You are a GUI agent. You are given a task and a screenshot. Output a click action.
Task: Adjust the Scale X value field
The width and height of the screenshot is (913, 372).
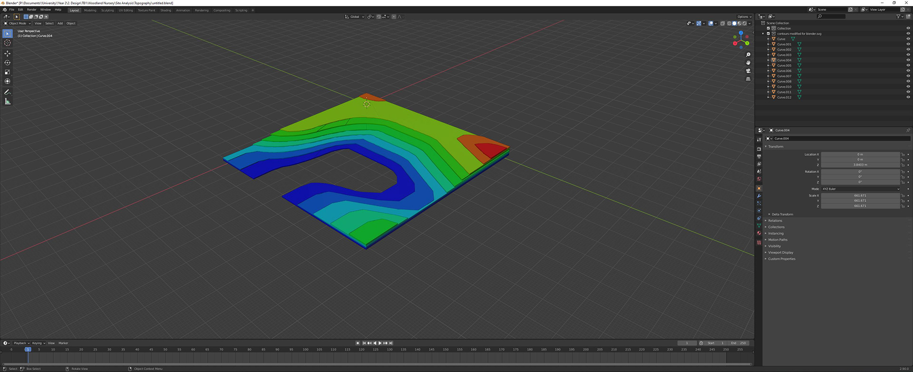[860, 195]
